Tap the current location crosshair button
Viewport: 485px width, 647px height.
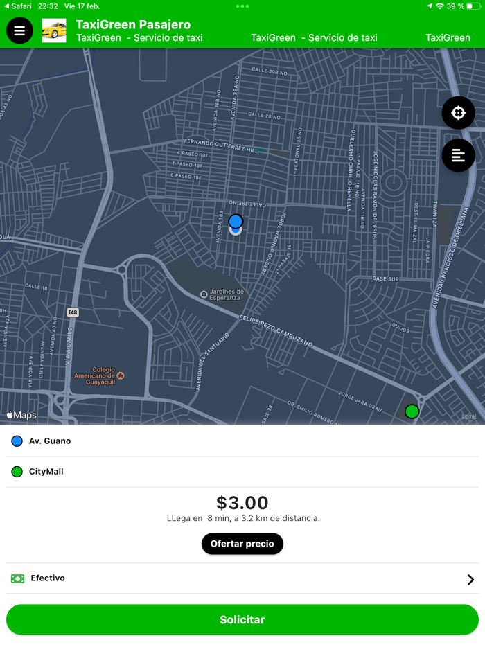457,112
